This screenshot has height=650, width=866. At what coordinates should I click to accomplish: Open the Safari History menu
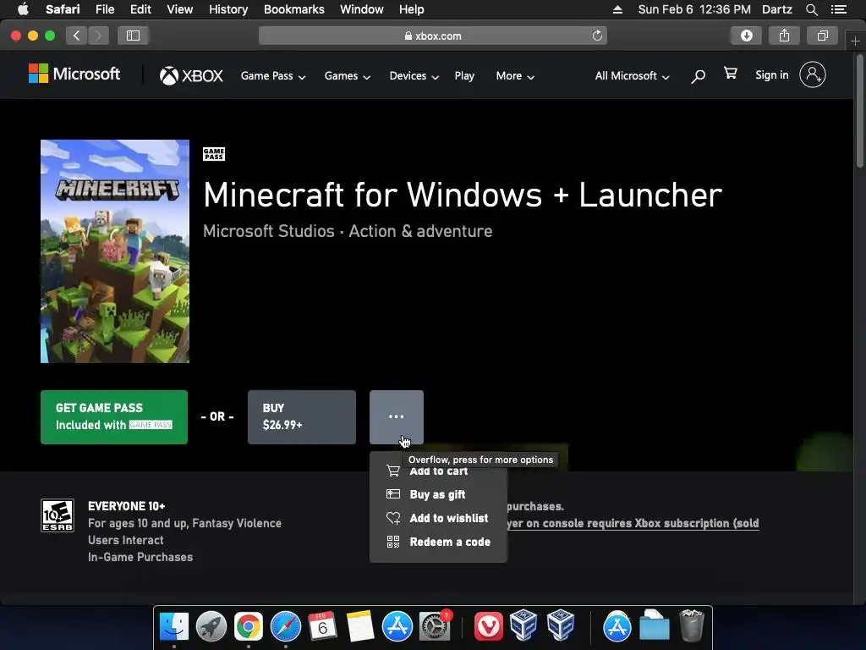(228, 9)
